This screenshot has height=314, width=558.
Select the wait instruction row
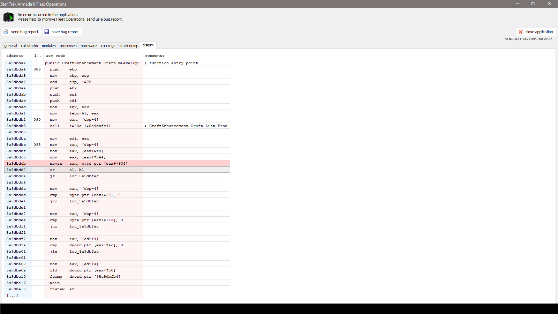117,283
